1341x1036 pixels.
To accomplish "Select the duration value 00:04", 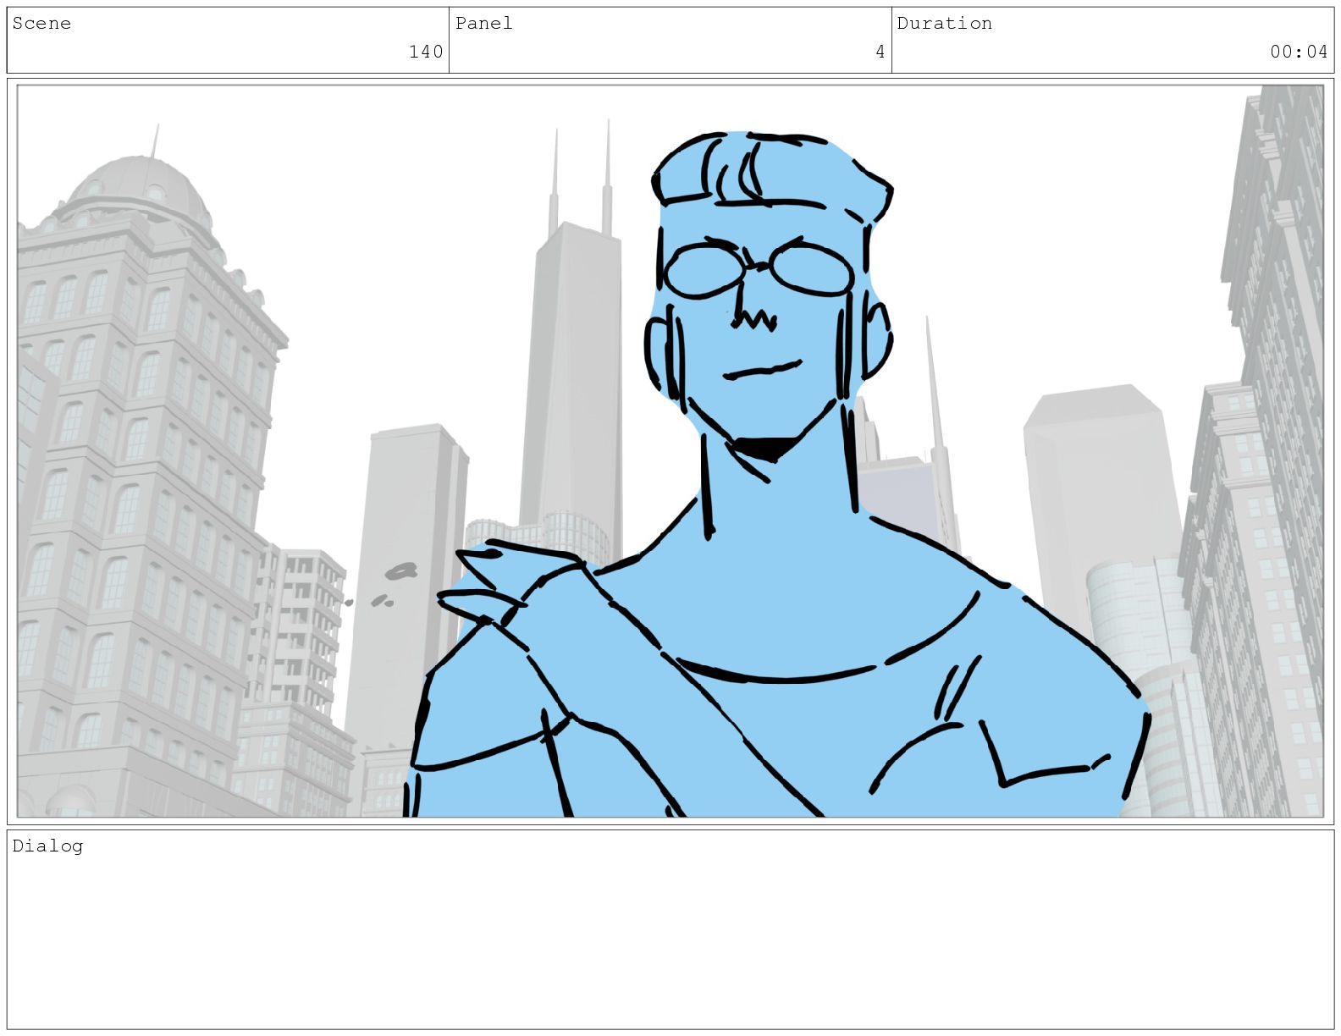I will pos(1298,52).
